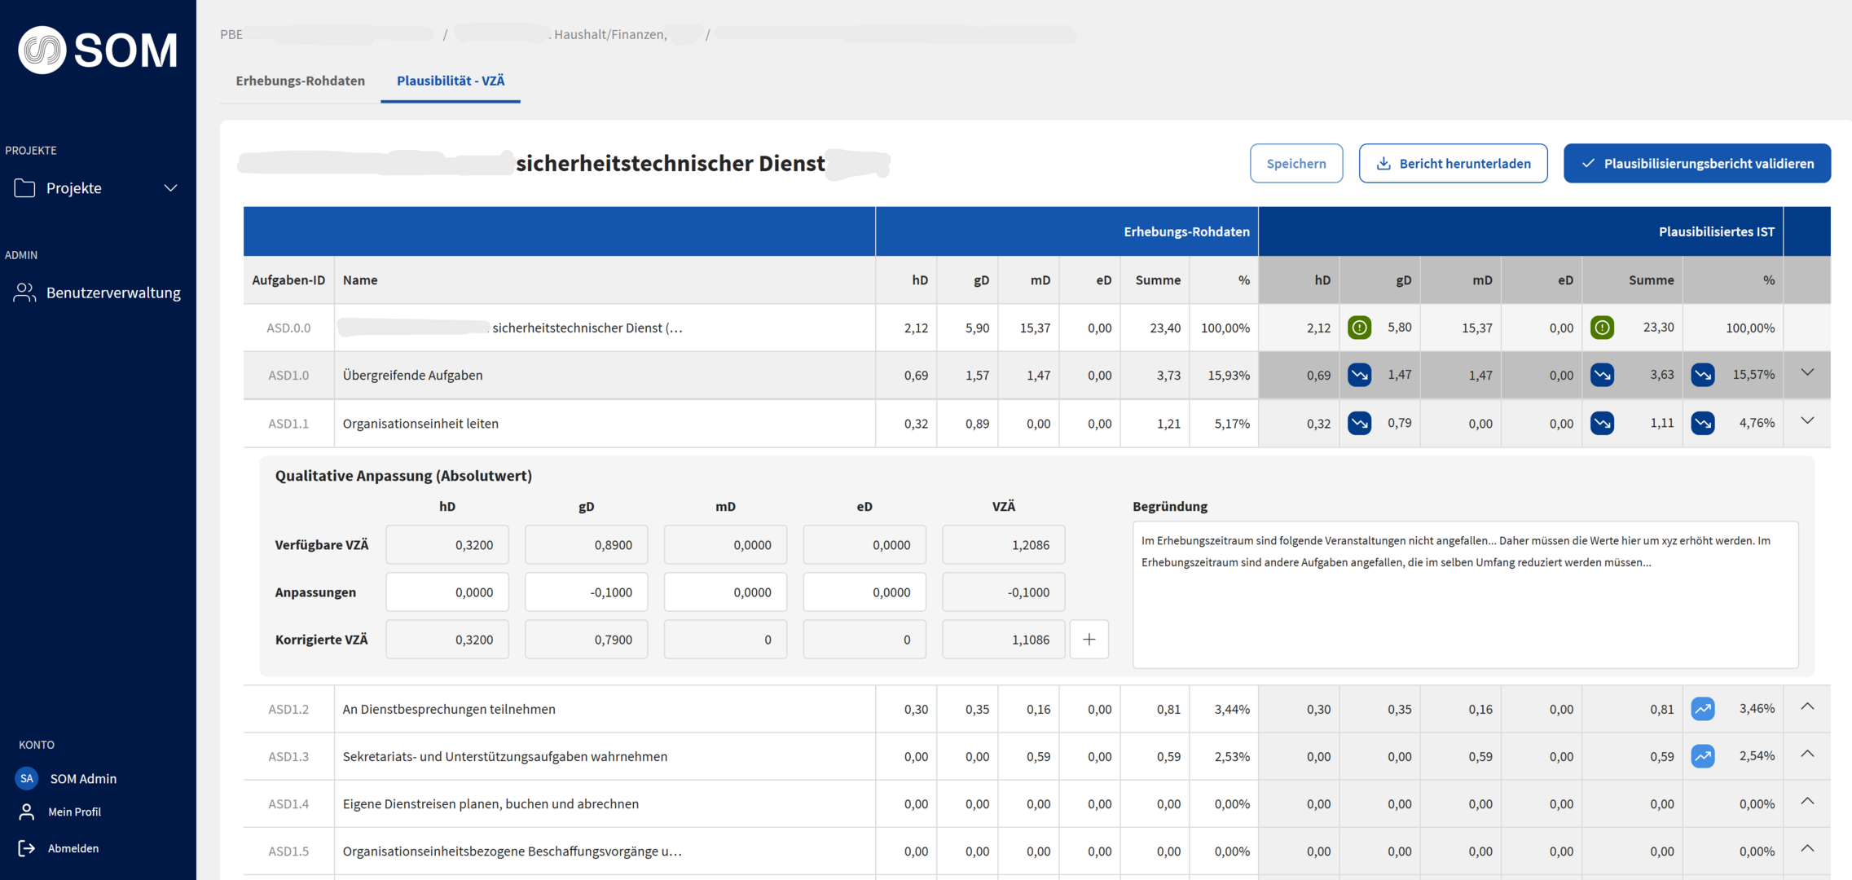Viewport: 1852px width, 880px height.
Task: Click downtrend icon beside Summe 1,11
Action: [x=1602, y=423]
